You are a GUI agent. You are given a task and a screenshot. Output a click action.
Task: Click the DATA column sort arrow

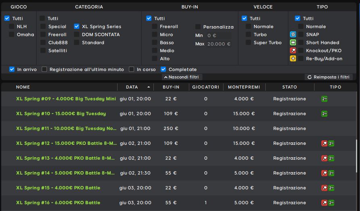point(149,87)
